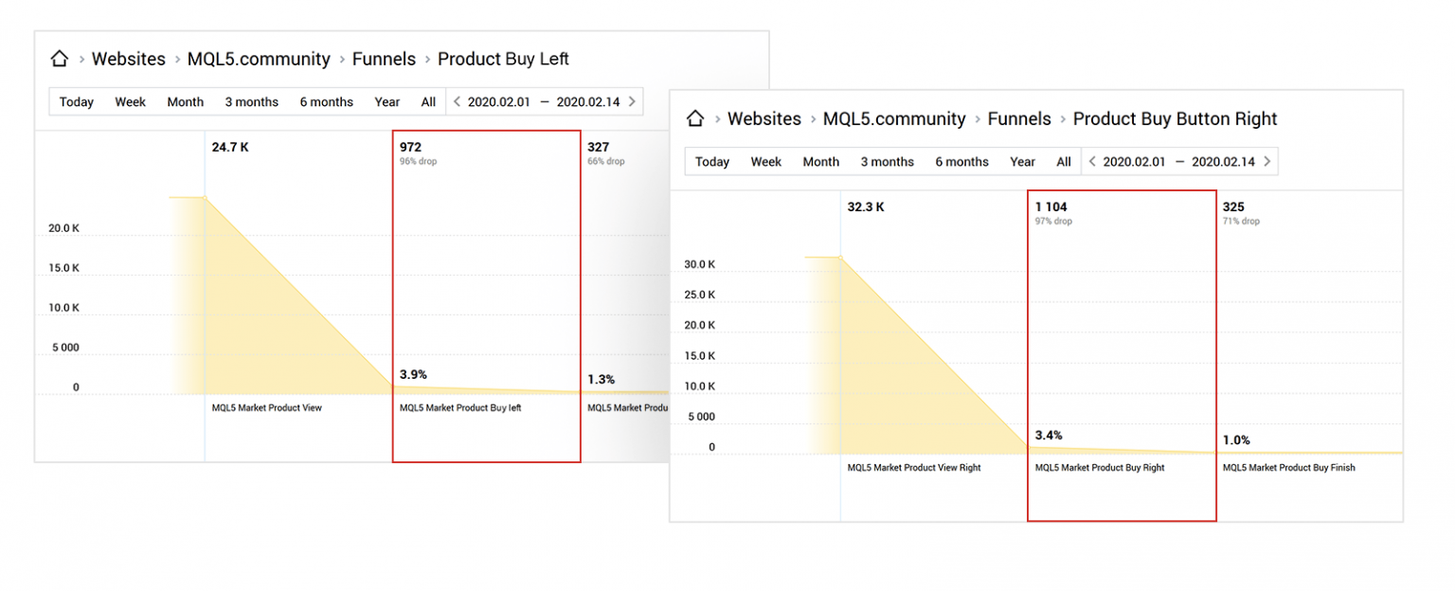Select the MQL5 Market Product View Right step
Viewport: 1455px width, 591px height.
tap(915, 467)
